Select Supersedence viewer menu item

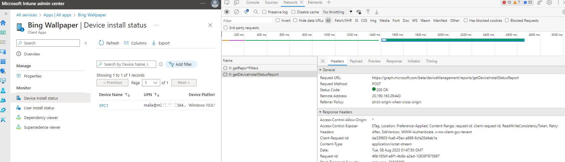point(42,127)
